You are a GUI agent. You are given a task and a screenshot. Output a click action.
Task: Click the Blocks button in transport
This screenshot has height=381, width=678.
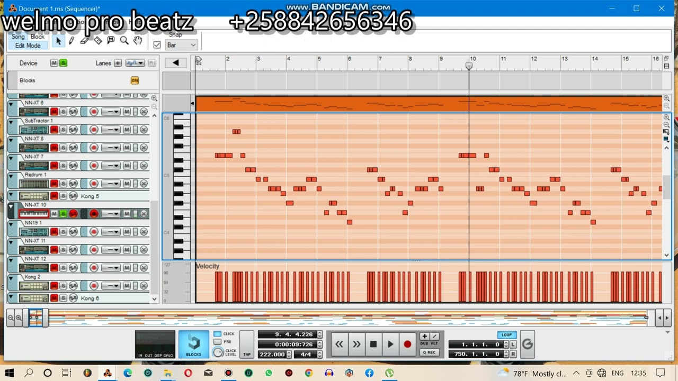click(193, 344)
